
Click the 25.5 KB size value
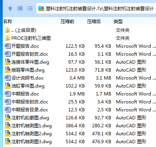[76, 102]
